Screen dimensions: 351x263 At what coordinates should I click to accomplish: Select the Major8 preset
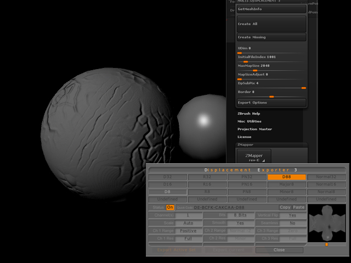[x=286, y=184]
